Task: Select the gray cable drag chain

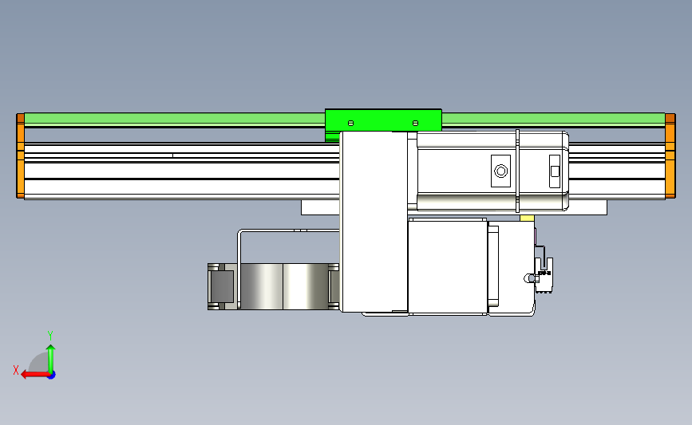Action: point(273,286)
